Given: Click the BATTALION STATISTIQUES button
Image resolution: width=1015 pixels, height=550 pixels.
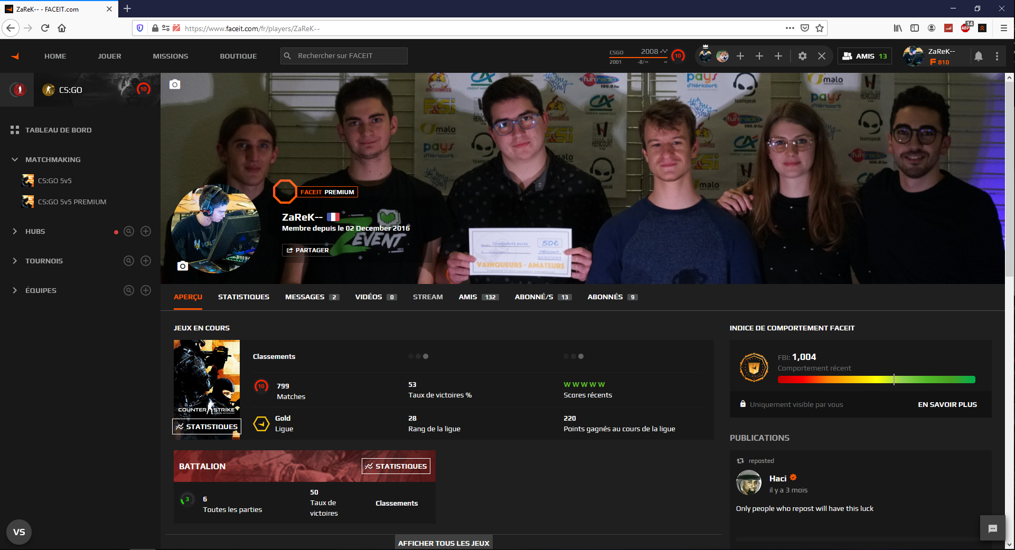Looking at the screenshot, I should pos(396,466).
